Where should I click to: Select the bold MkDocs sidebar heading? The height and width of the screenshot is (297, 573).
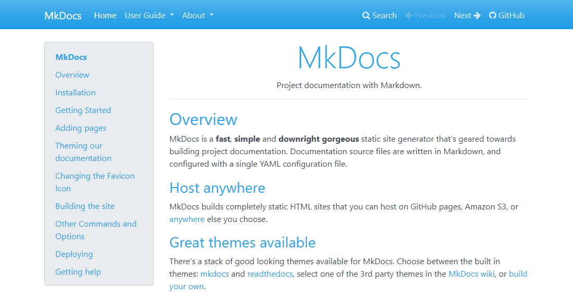coord(71,57)
